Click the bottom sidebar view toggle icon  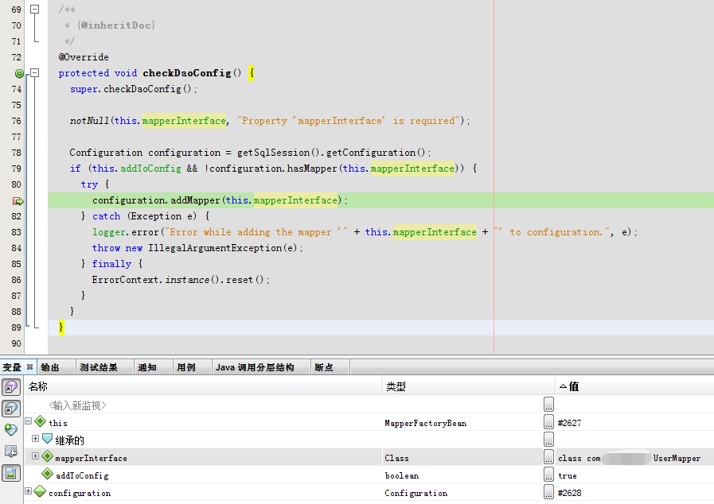pyautogui.click(x=11, y=473)
